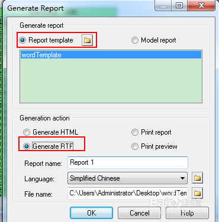219x222 pixels.
Task: Select wordTemplate in the template list
Action: point(111,55)
